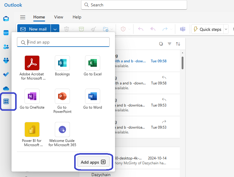Screen dimensions: 234x177
Task: Expand the New mail dropdown arrow
Action: tap(55, 29)
